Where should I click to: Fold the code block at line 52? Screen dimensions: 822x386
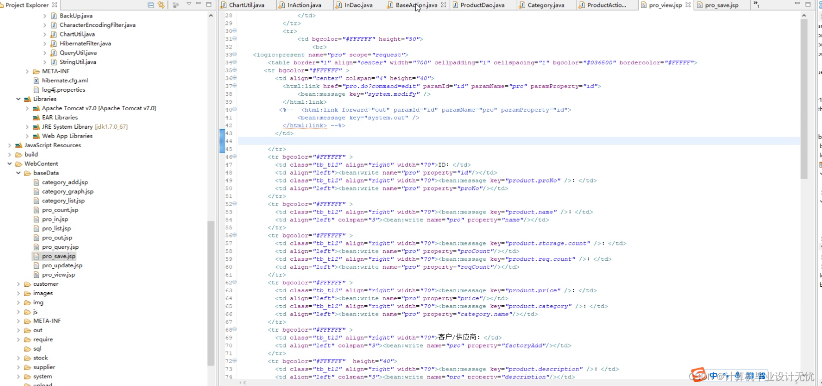(x=235, y=203)
